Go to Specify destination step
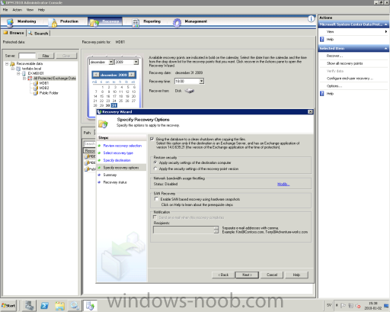Image resolution: width=390 pixels, height=312 pixels. [x=117, y=160]
